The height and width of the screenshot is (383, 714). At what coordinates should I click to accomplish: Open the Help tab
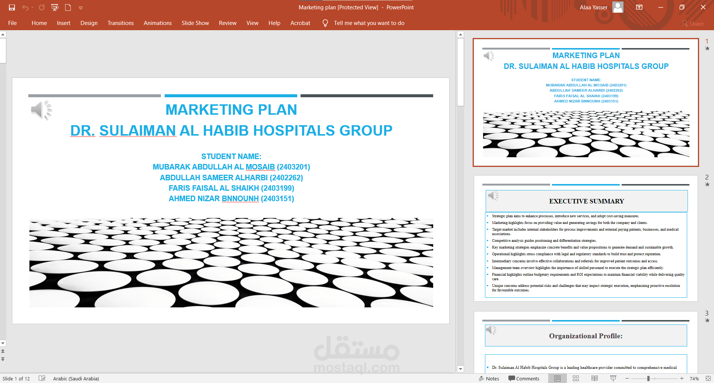click(275, 23)
